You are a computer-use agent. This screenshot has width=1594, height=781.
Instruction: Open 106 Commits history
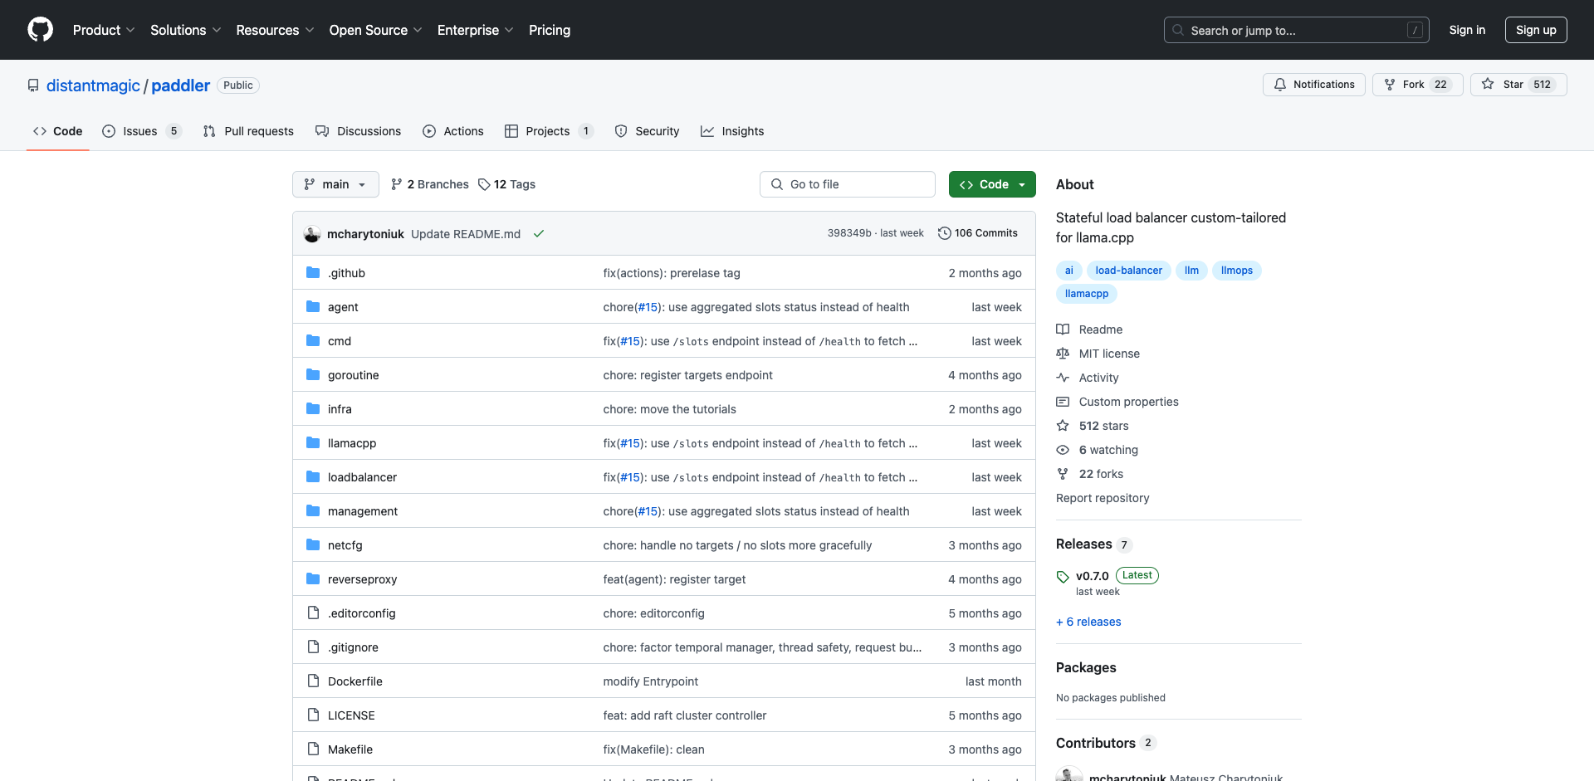(x=977, y=233)
